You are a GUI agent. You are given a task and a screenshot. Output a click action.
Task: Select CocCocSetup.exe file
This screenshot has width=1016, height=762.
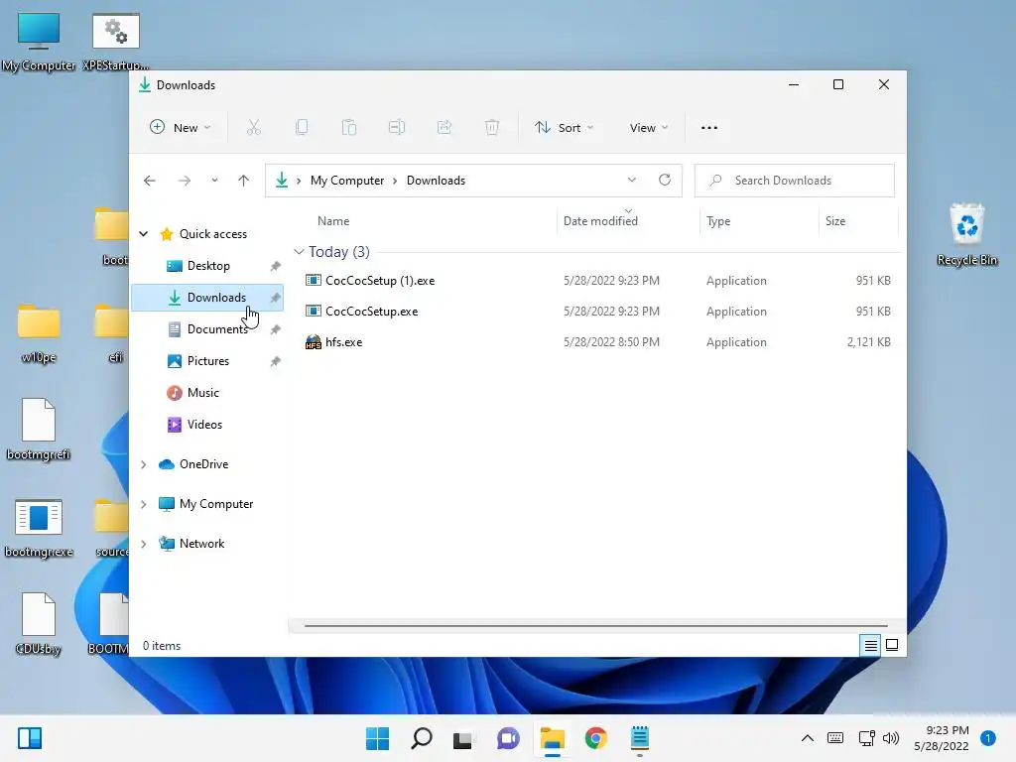pyautogui.click(x=597, y=311)
